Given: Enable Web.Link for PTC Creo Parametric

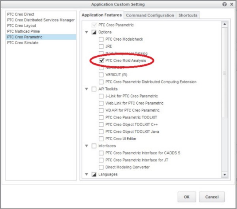Looking at the screenshot, I should coord(101,103).
